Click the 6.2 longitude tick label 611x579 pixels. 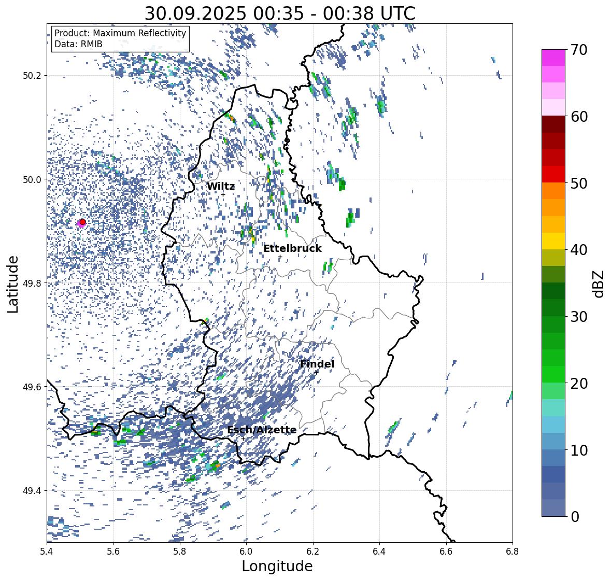[x=313, y=552]
